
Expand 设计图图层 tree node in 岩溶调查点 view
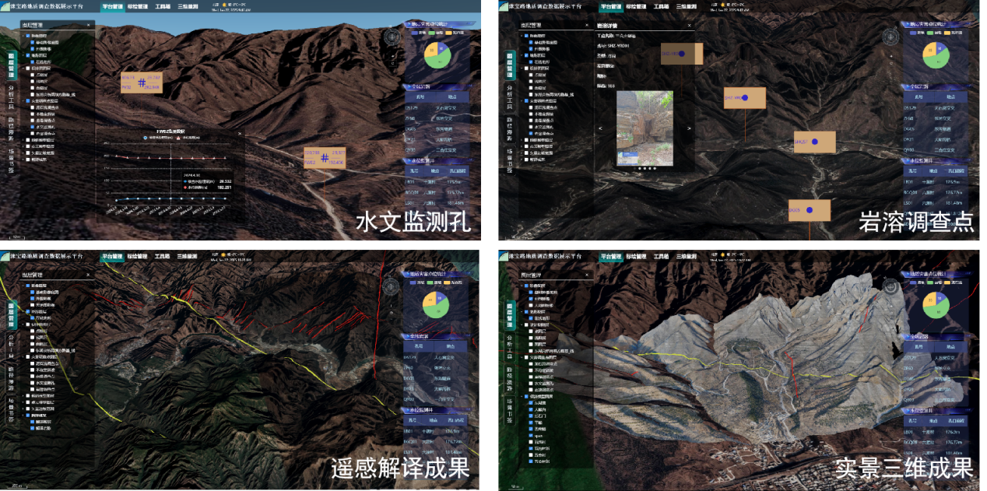click(x=521, y=68)
